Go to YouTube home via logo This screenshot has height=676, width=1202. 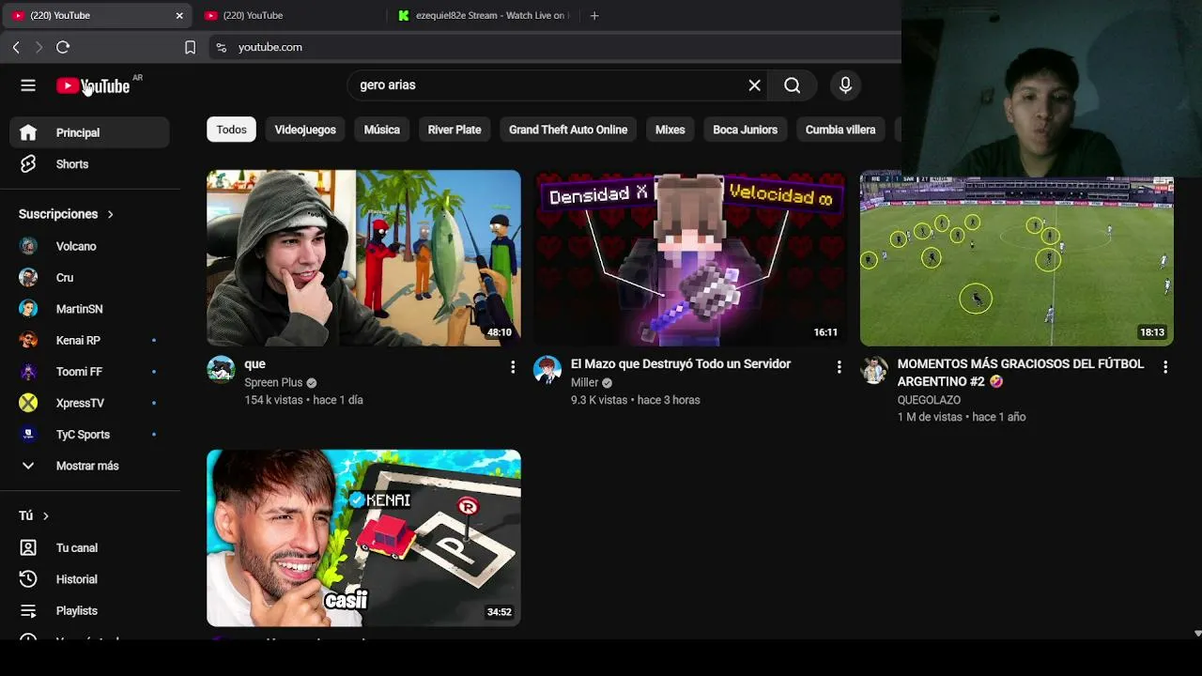pyautogui.click(x=93, y=85)
